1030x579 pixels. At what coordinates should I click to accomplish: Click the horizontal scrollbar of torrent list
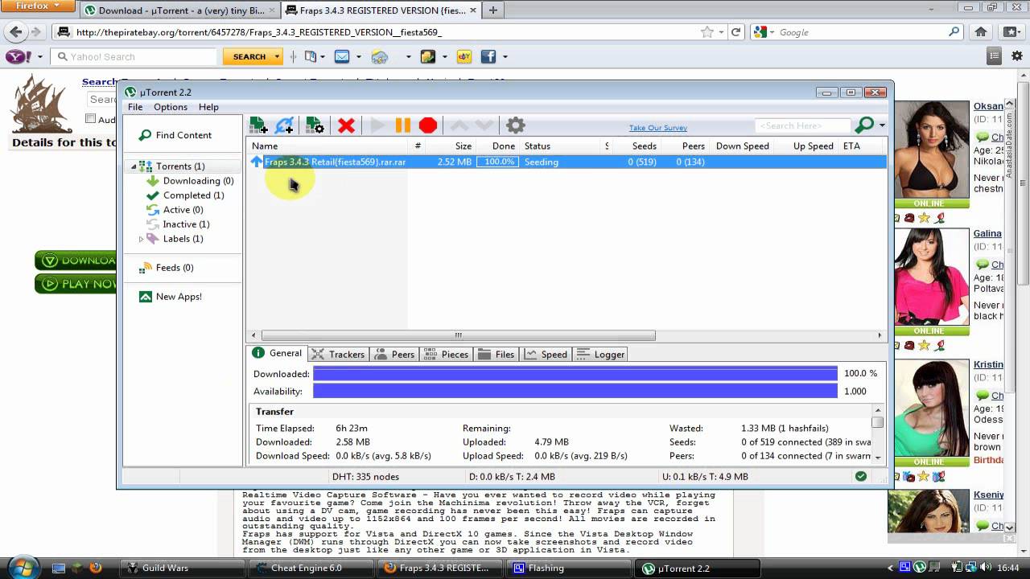point(459,335)
